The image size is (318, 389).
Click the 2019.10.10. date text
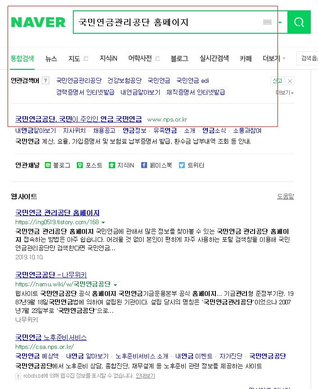click(29, 257)
